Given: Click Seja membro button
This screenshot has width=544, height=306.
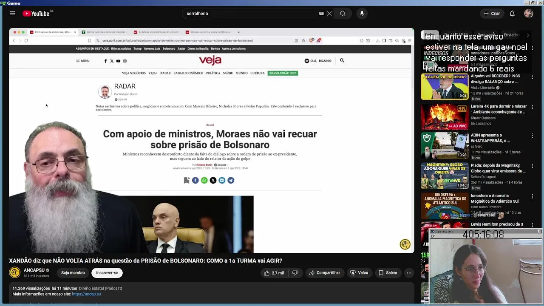Looking at the screenshot, I should point(73,273).
